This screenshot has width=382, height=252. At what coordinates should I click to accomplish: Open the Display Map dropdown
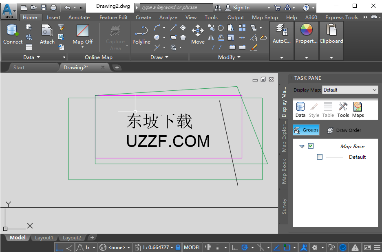click(x=350, y=90)
